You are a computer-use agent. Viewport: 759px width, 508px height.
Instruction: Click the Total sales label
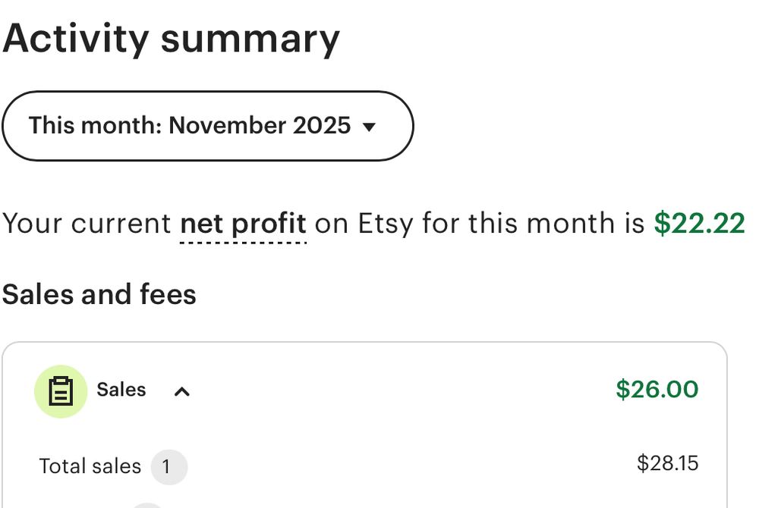[x=90, y=466]
